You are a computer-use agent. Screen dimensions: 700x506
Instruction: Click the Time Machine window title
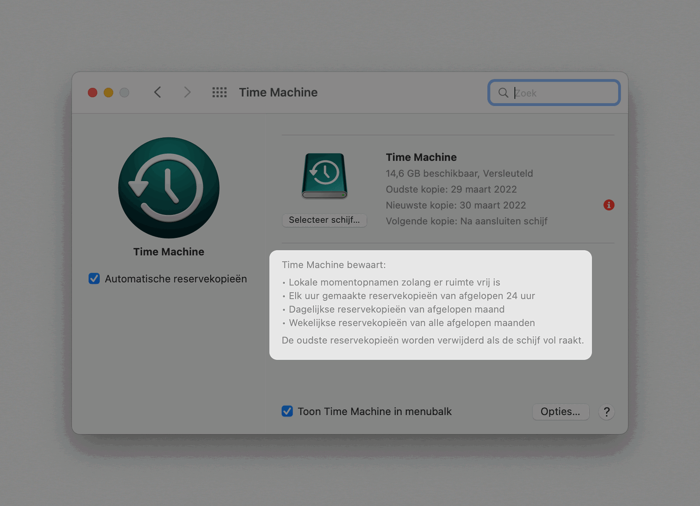click(278, 92)
